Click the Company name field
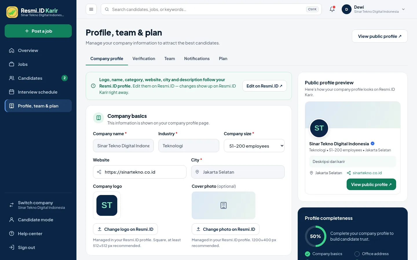Viewport: 417px width, 260px height. pyautogui.click(x=123, y=146)
